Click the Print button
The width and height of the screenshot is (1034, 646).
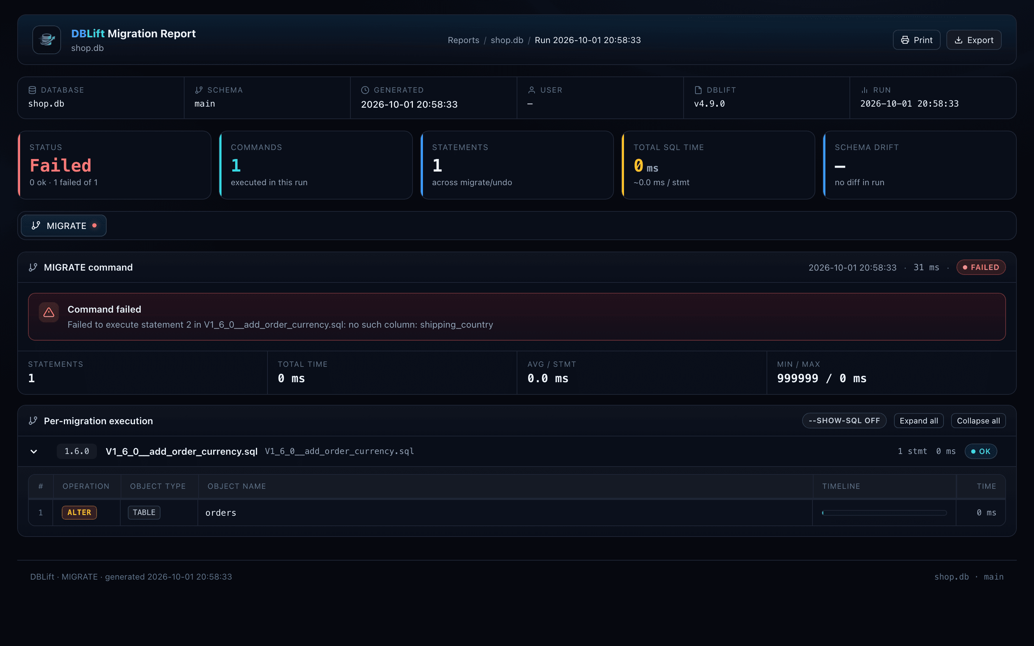916,40
